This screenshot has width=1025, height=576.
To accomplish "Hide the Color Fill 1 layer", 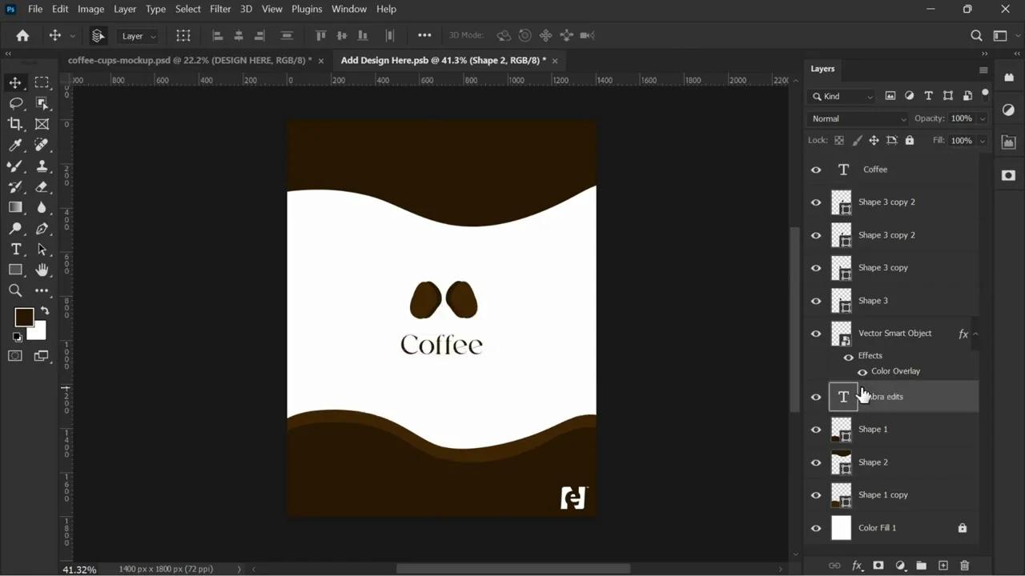I will click(816, 528).
